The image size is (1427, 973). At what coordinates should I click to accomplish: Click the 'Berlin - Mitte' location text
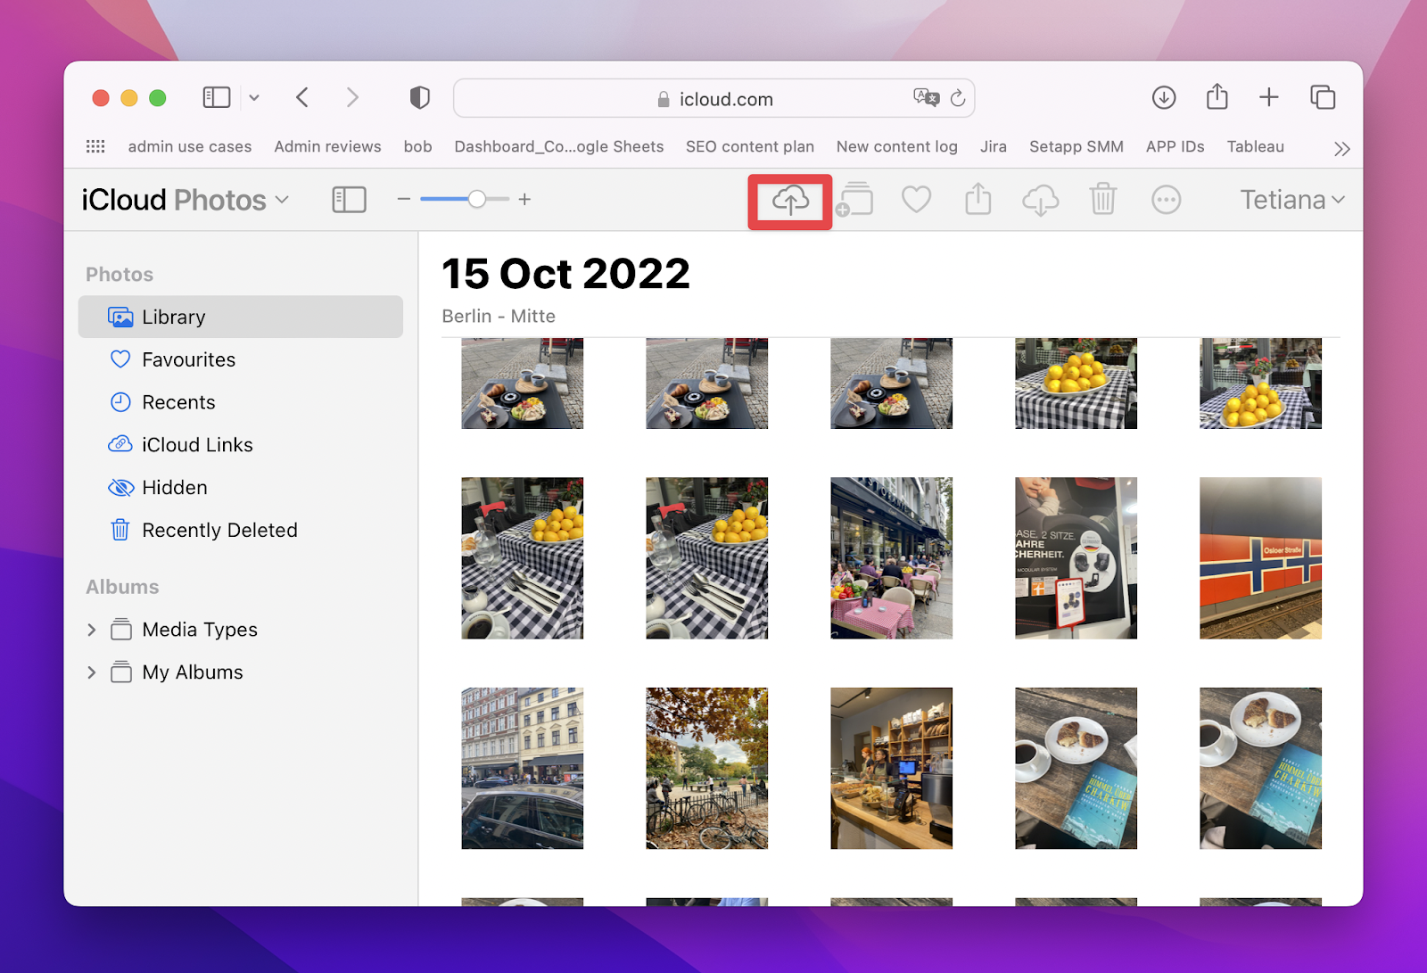499,317
